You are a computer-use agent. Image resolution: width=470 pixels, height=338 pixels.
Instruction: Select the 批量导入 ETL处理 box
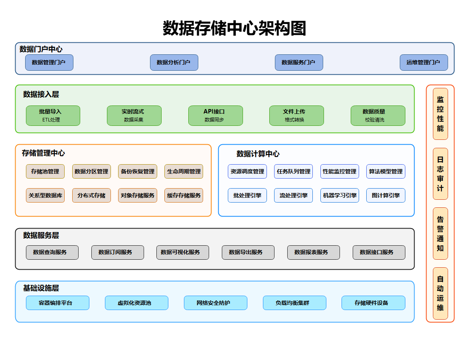[x=53, y=115]
